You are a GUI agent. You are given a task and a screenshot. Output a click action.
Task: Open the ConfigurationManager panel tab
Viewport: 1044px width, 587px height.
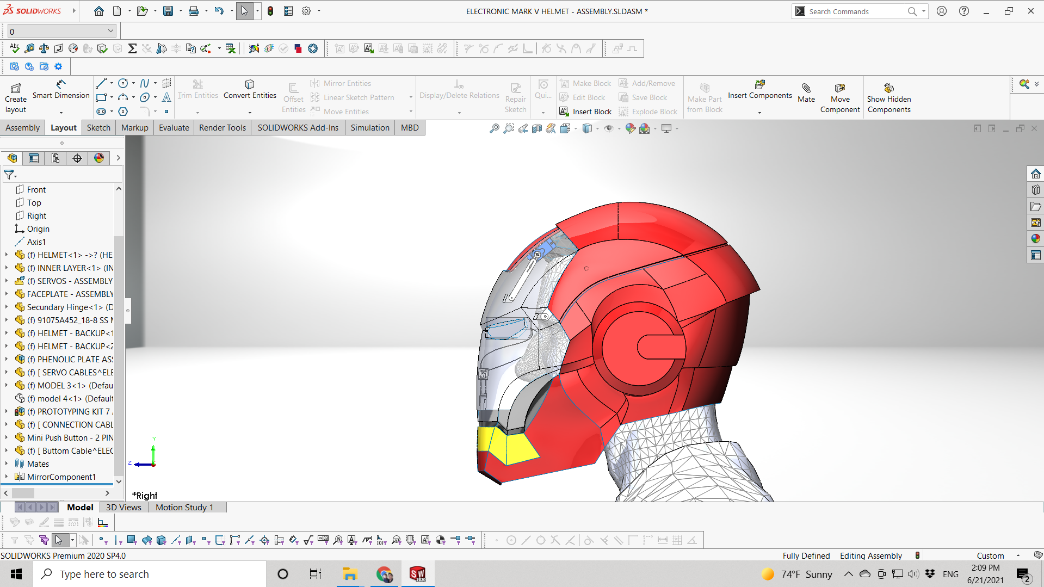[55, 158]
